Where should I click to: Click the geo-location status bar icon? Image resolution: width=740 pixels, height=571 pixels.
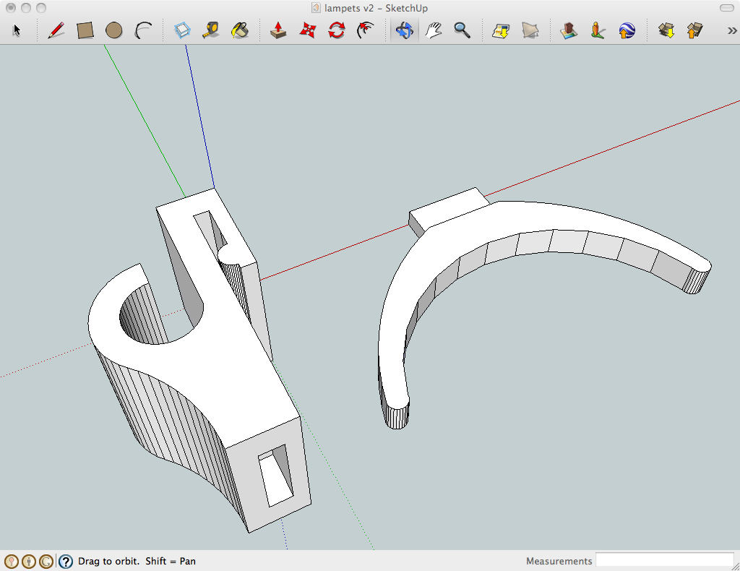click(12, 561)
